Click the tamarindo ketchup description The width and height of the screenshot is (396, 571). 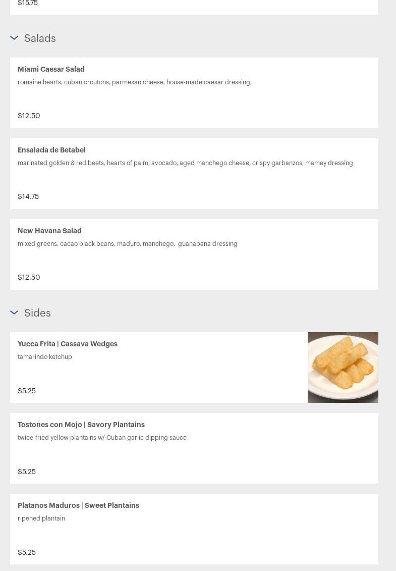45,357
